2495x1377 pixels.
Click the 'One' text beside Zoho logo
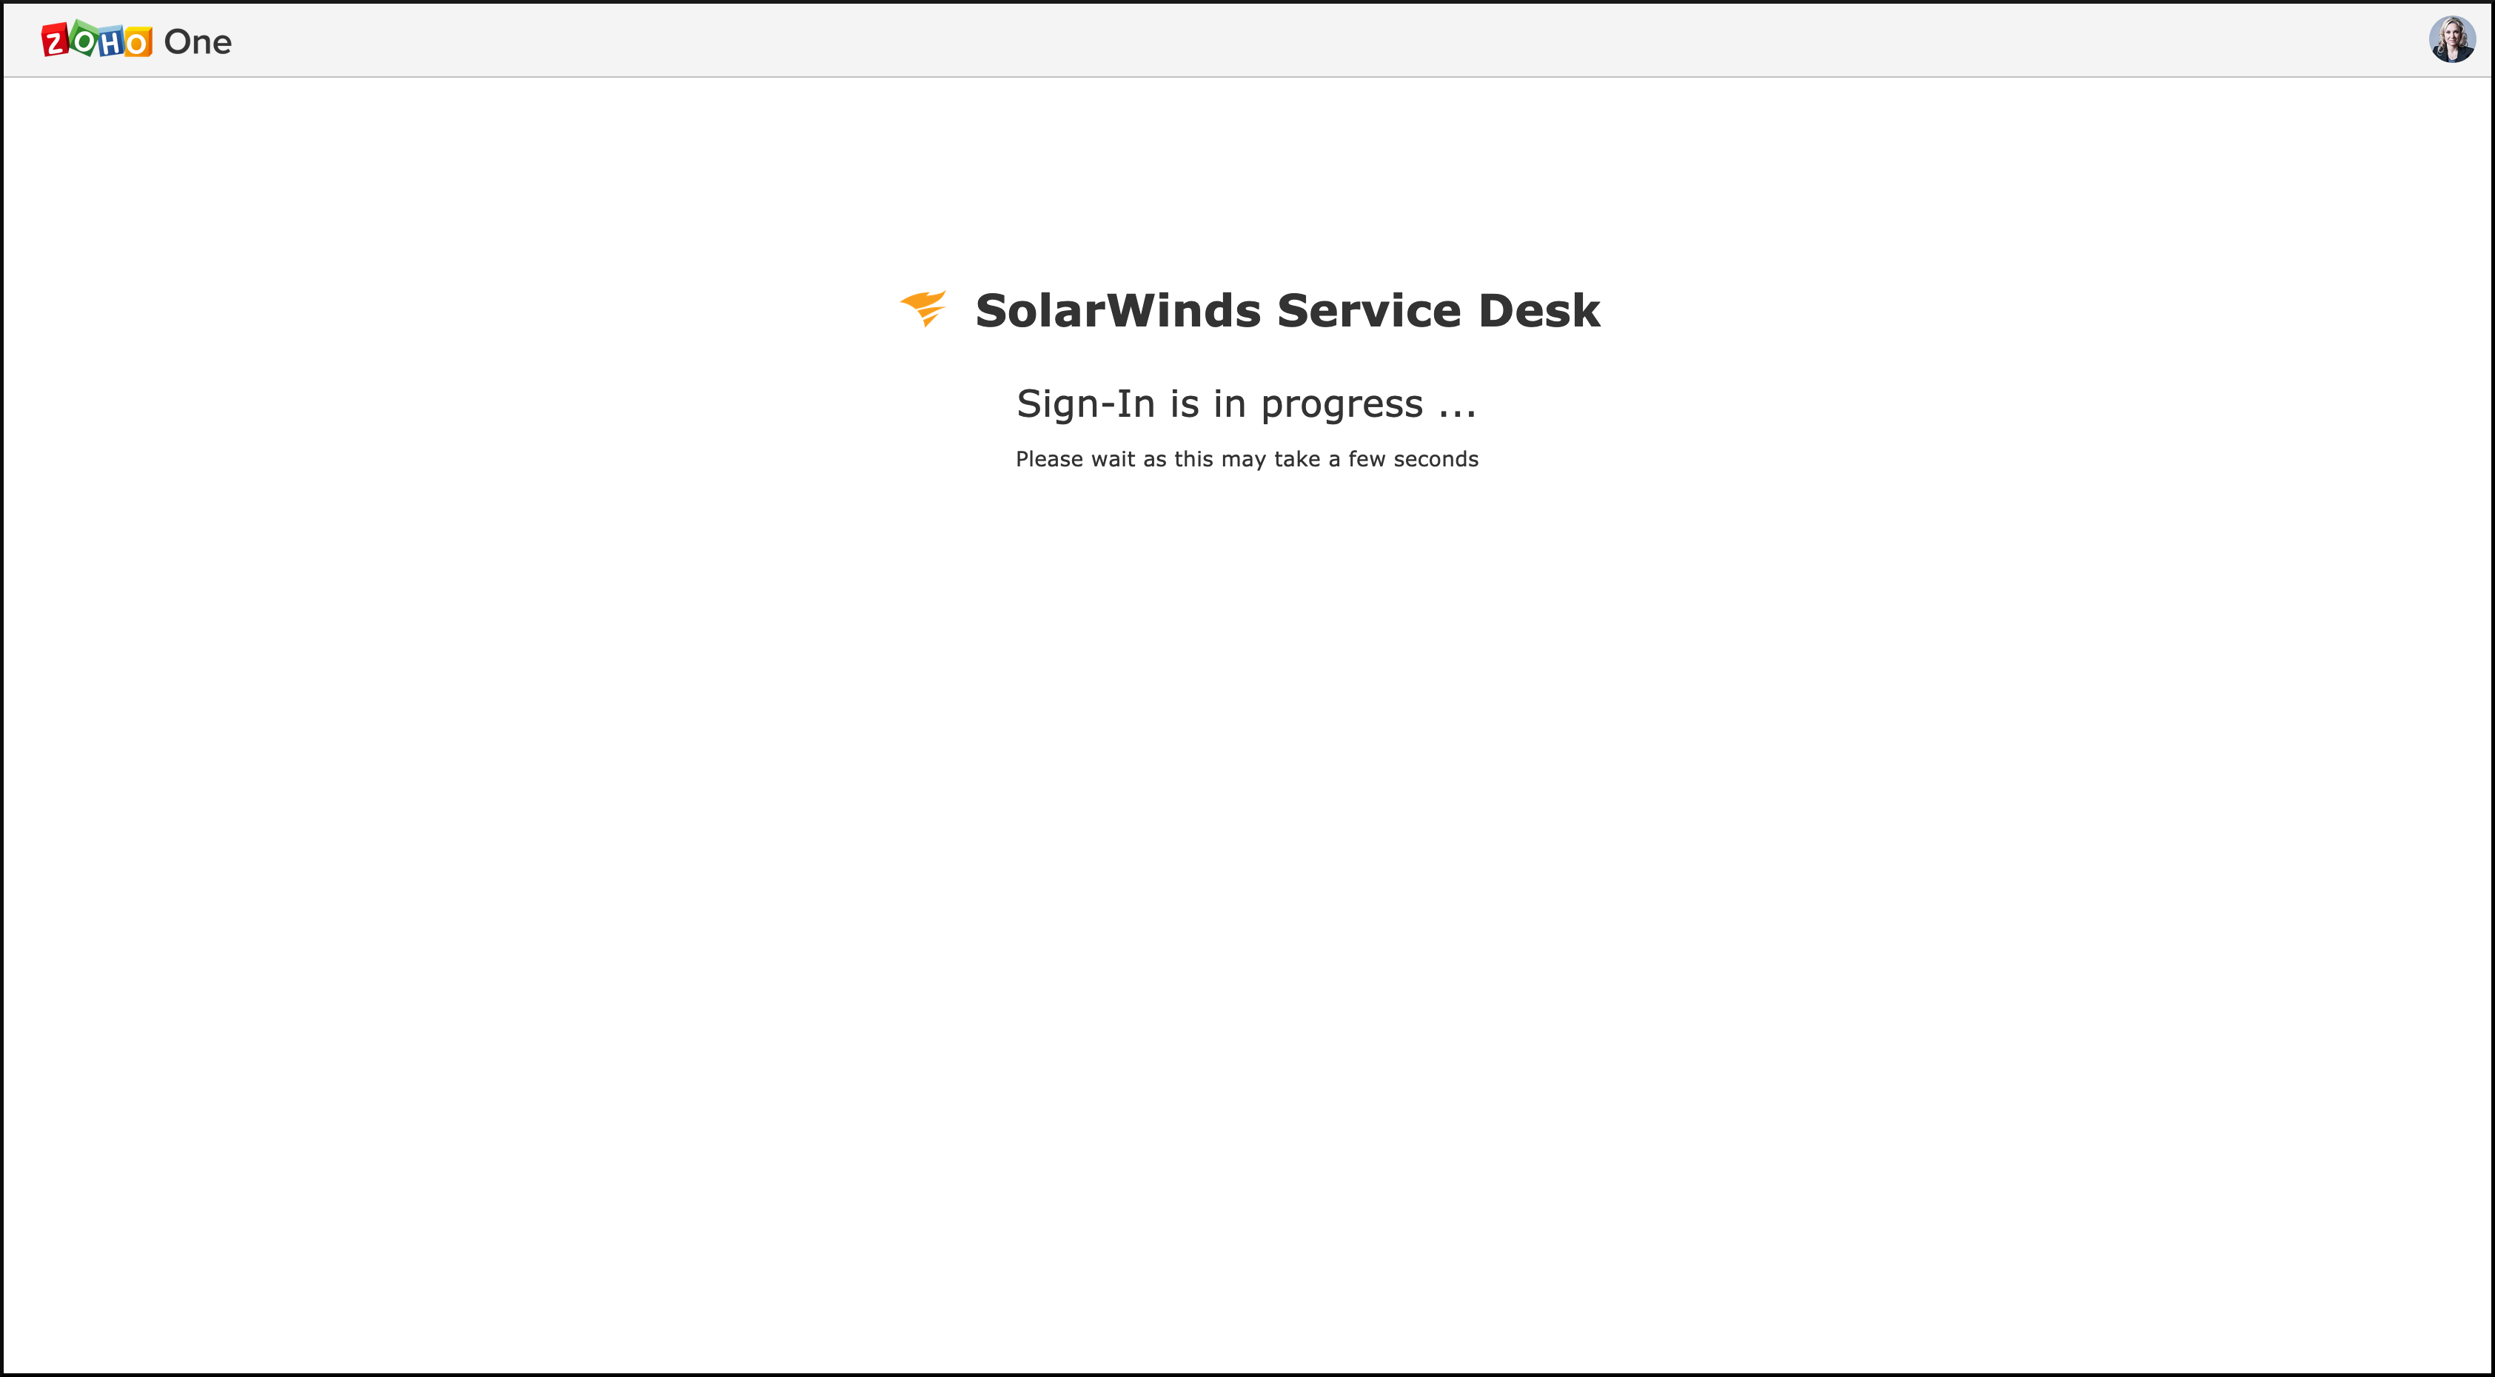(x=198, y=41)
